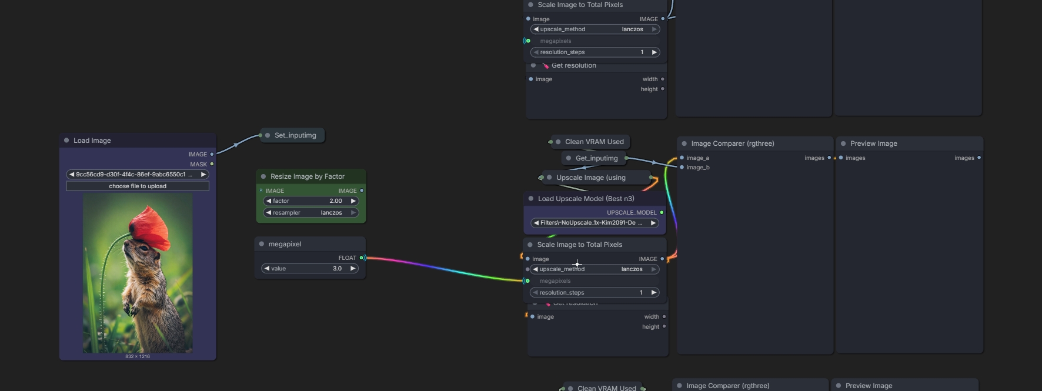
Task: Click the image_b input port on Image Comparer
Action: 682,167
